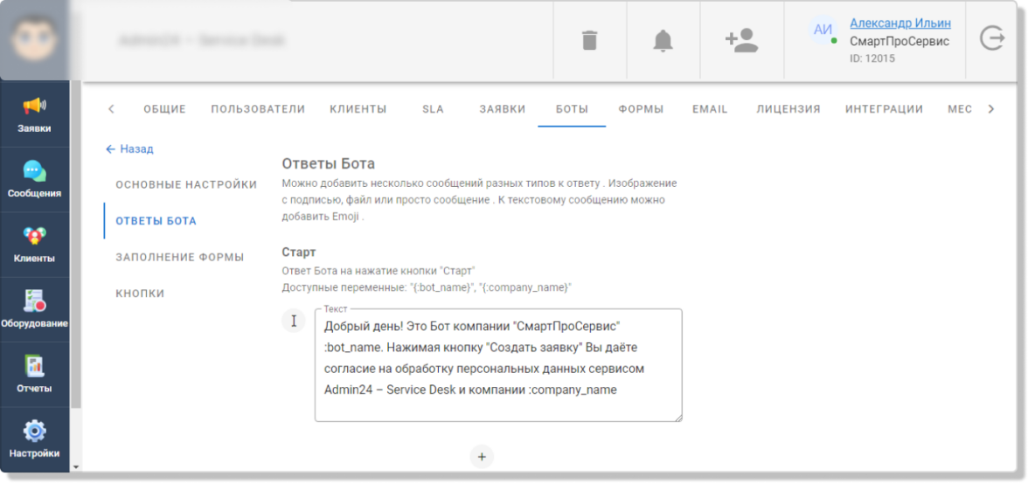Select ОТВЕТЫ БОТА section
Viewport: 1028px width, 483px height.
156,221
